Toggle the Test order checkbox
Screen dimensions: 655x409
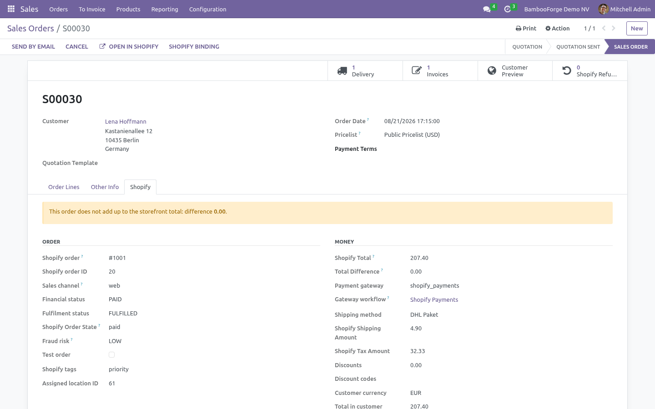tap(111, 354)
